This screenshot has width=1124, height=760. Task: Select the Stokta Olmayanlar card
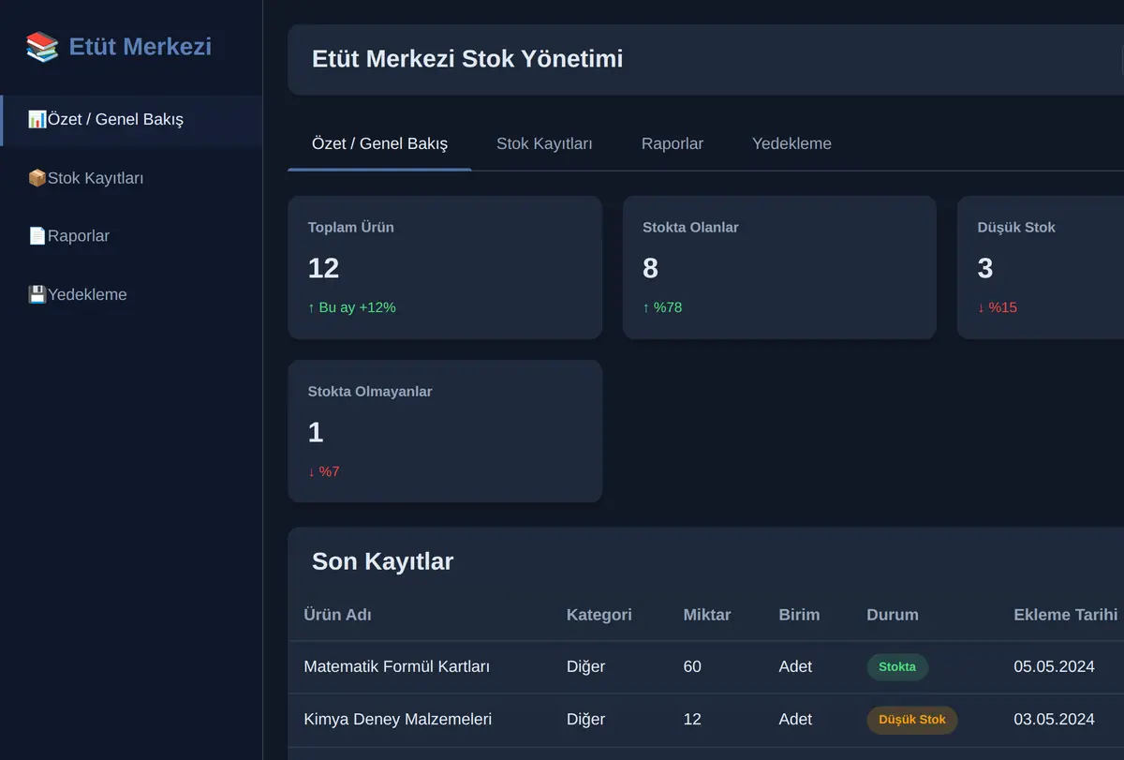pos(445,431)
